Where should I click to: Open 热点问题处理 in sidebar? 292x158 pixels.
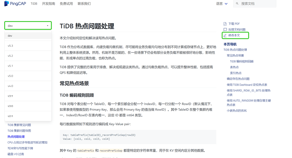[x=16, y=137]
